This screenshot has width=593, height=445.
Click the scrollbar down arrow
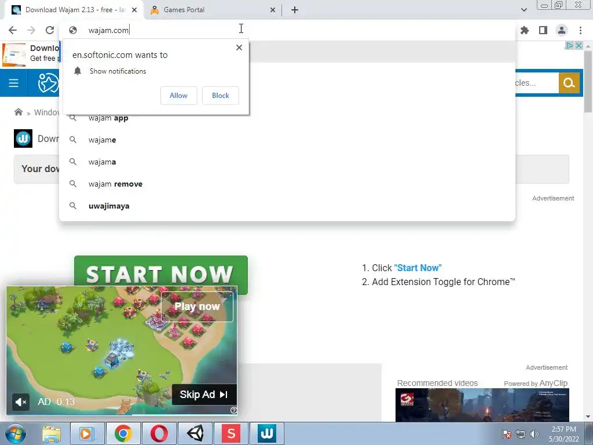click(588, 417)
